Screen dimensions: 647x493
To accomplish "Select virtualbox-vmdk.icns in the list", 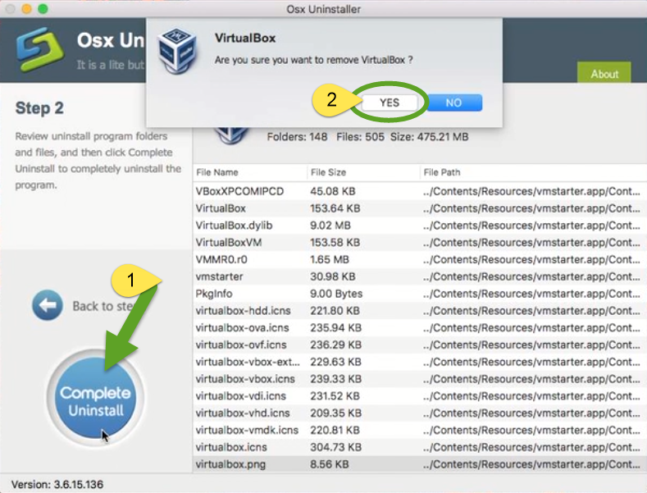I will (420, 430).
